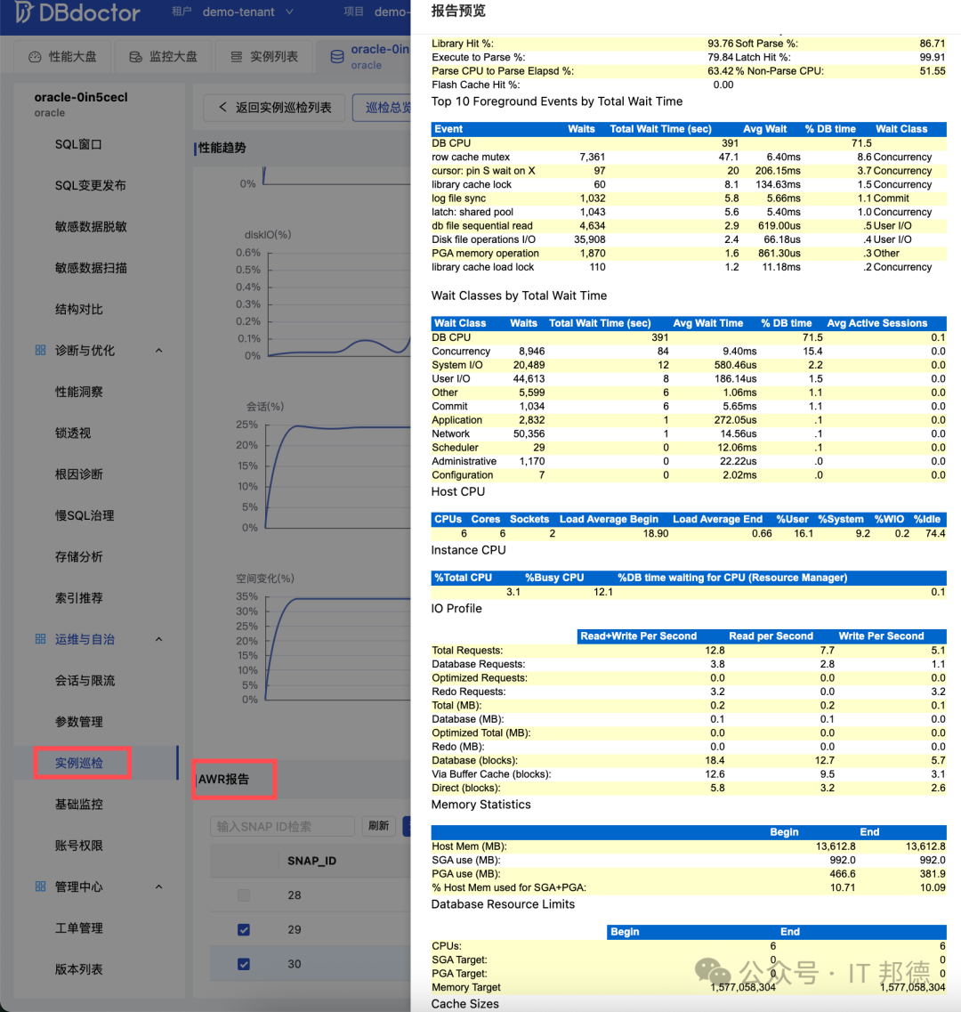The image size is (961, 1012).
Task: Open 性能洞察 in the sidebar
Action: point(78,392)
